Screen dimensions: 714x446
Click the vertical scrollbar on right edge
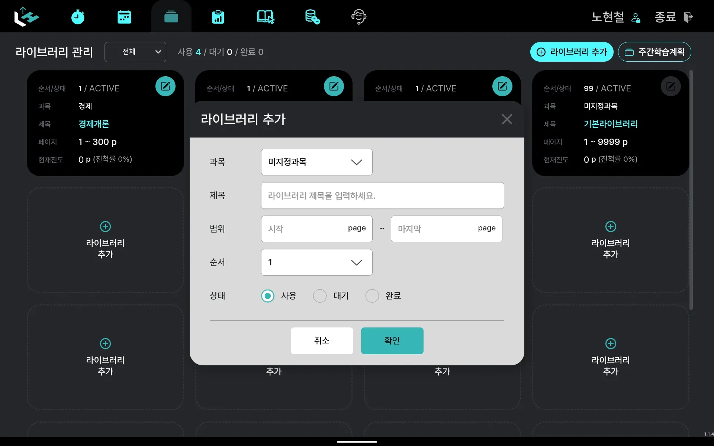coord(691,190)
